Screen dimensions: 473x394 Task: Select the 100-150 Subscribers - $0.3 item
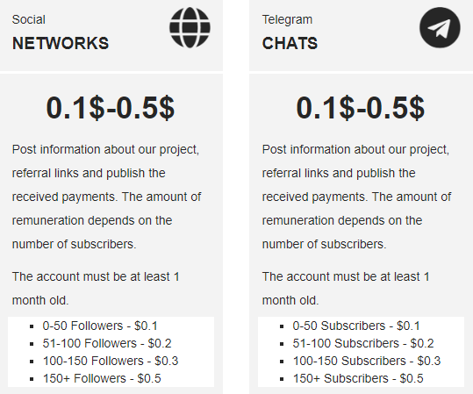[367, 361]
